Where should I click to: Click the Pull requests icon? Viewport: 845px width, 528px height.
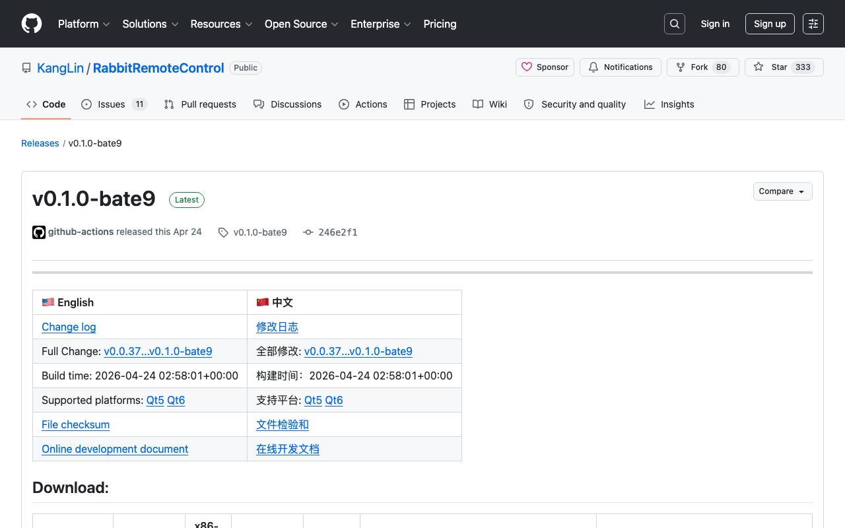[x=169, y=104]
